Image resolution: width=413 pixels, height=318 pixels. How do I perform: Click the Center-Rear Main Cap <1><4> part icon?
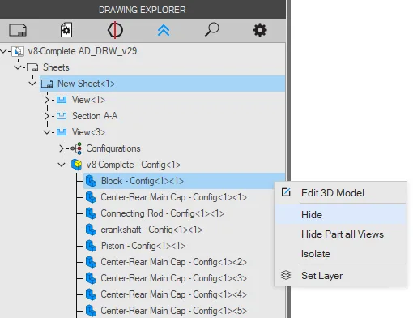coord(91,294)
